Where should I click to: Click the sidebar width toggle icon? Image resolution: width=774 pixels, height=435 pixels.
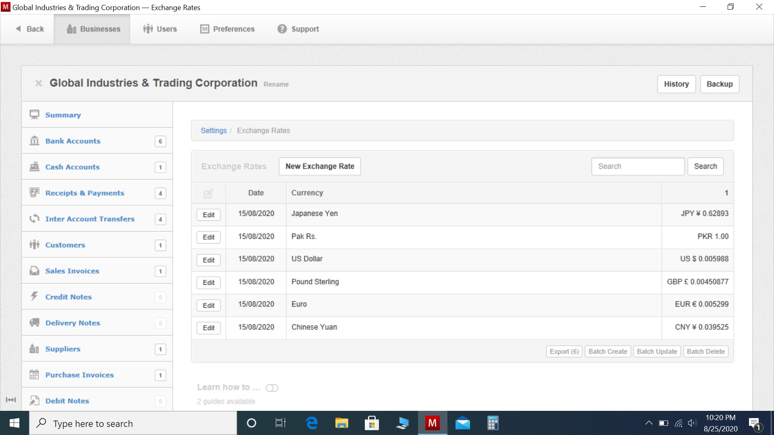coord(11,400)
